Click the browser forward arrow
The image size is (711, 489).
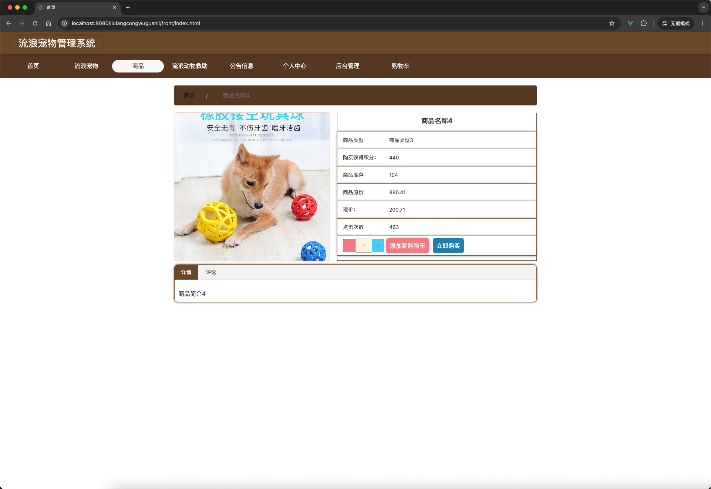(22, 23)
